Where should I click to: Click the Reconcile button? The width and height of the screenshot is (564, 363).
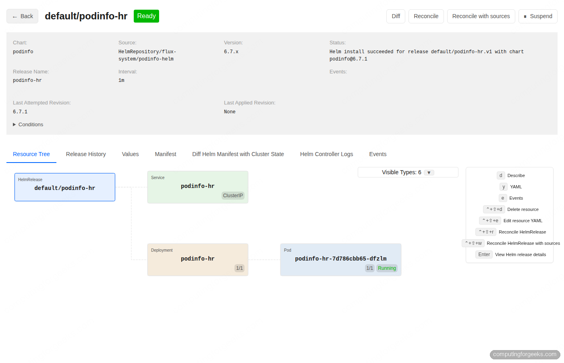click(426, 16)
